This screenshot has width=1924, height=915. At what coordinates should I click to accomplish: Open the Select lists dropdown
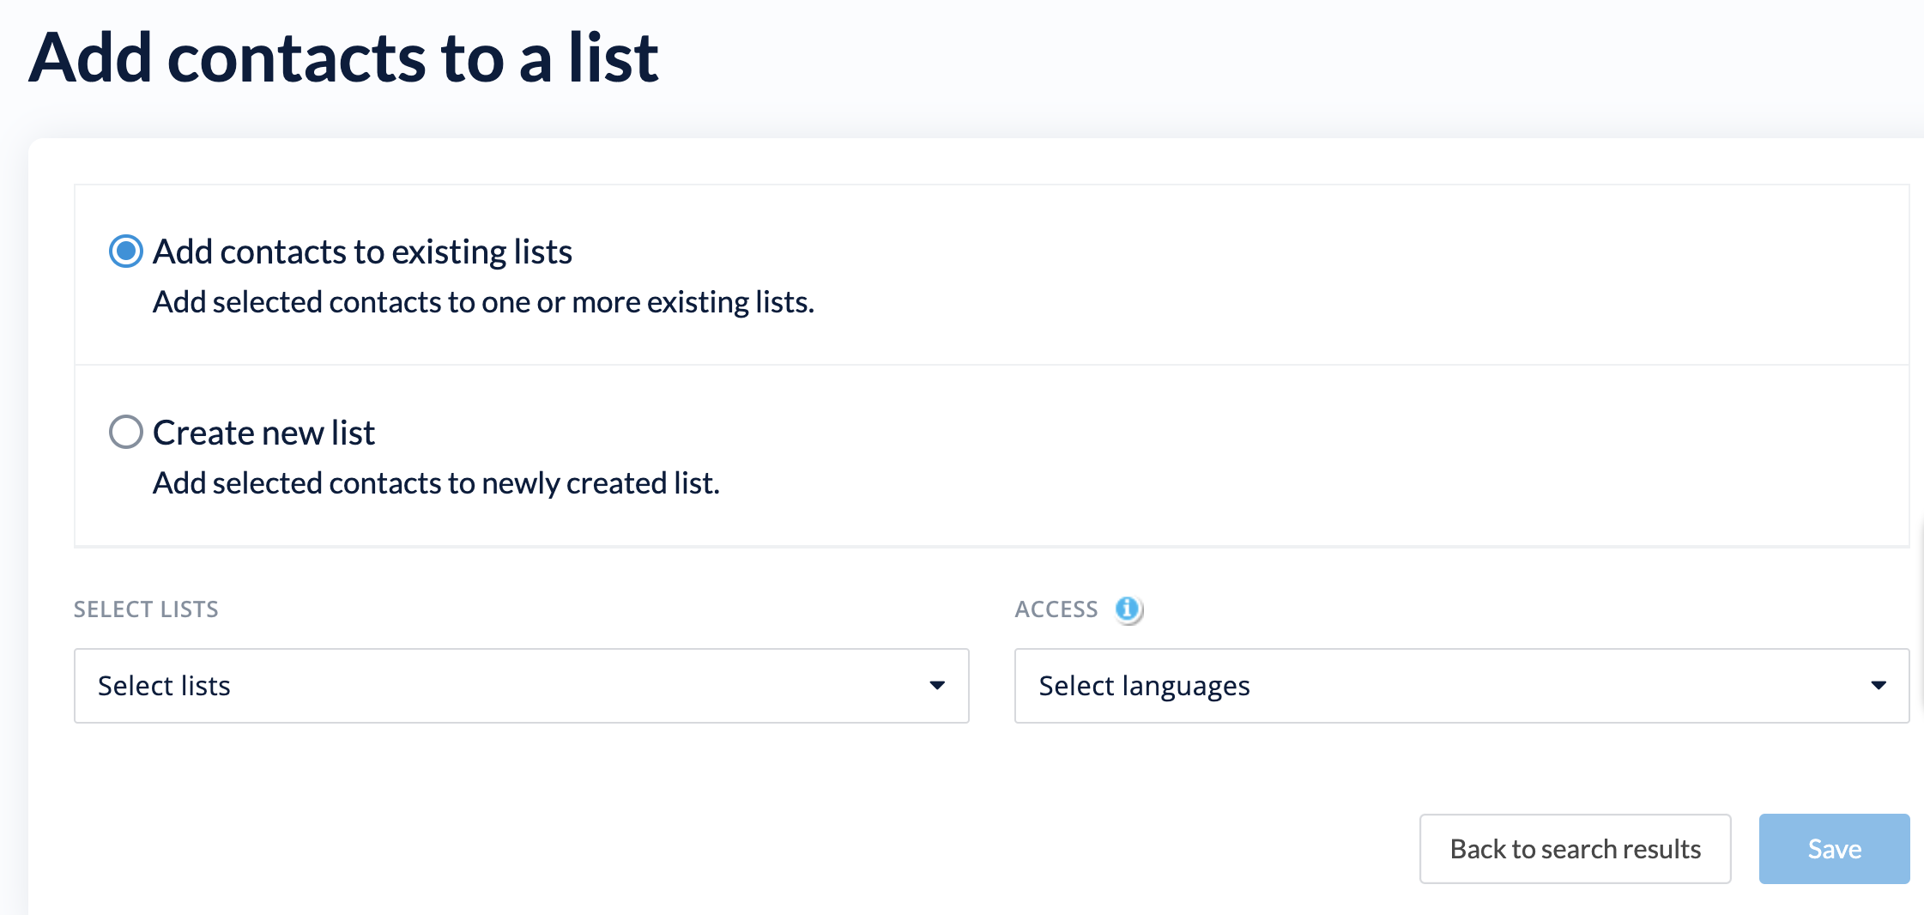[522, 686]
